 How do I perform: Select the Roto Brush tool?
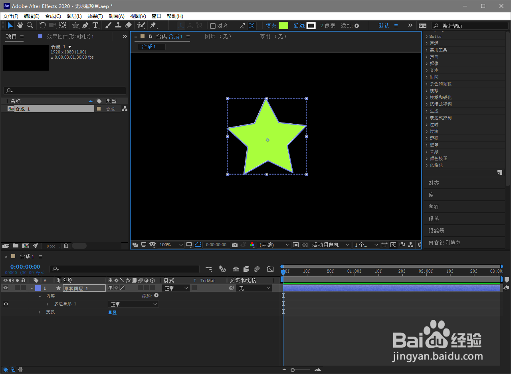point(141,26)
